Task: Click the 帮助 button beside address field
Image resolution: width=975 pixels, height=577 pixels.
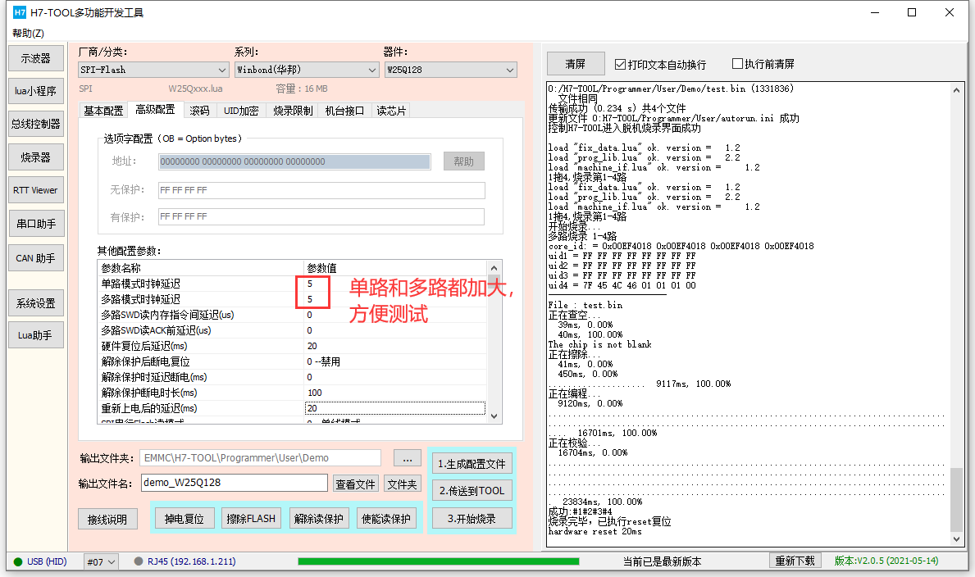Action: 464,161
